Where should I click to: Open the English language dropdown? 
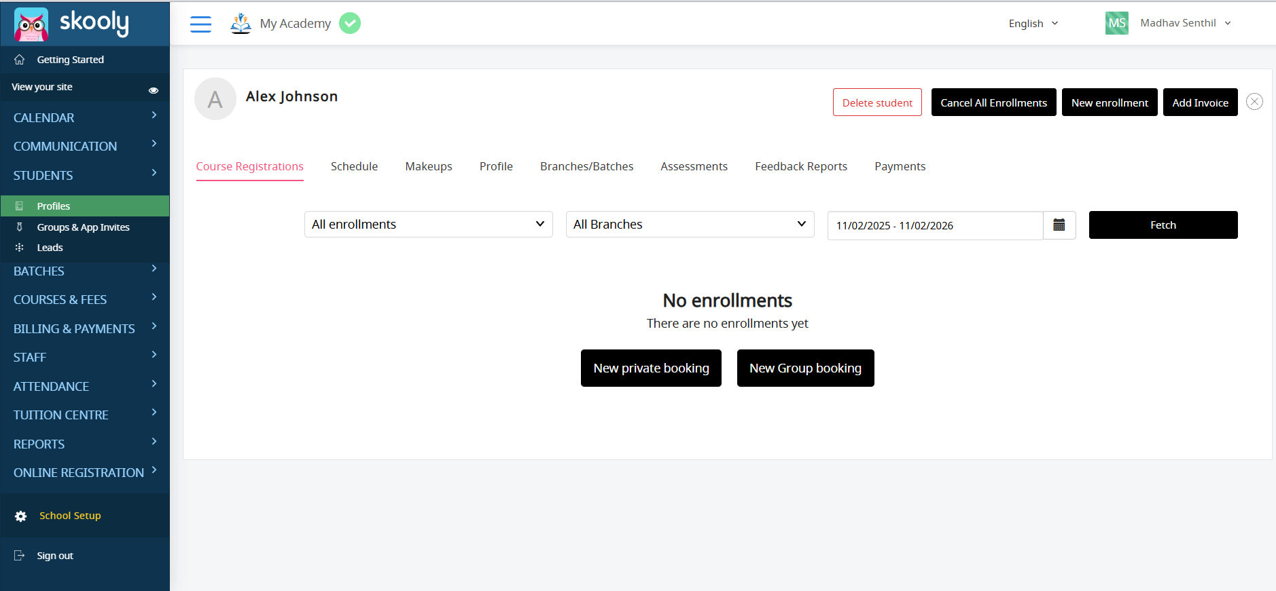tap(1033, 24)
